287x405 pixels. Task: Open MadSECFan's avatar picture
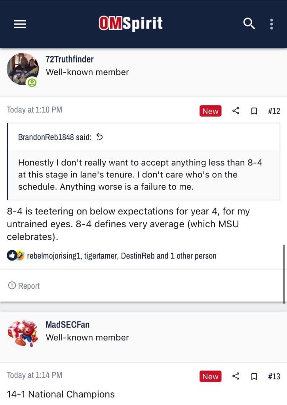[23, 333]
